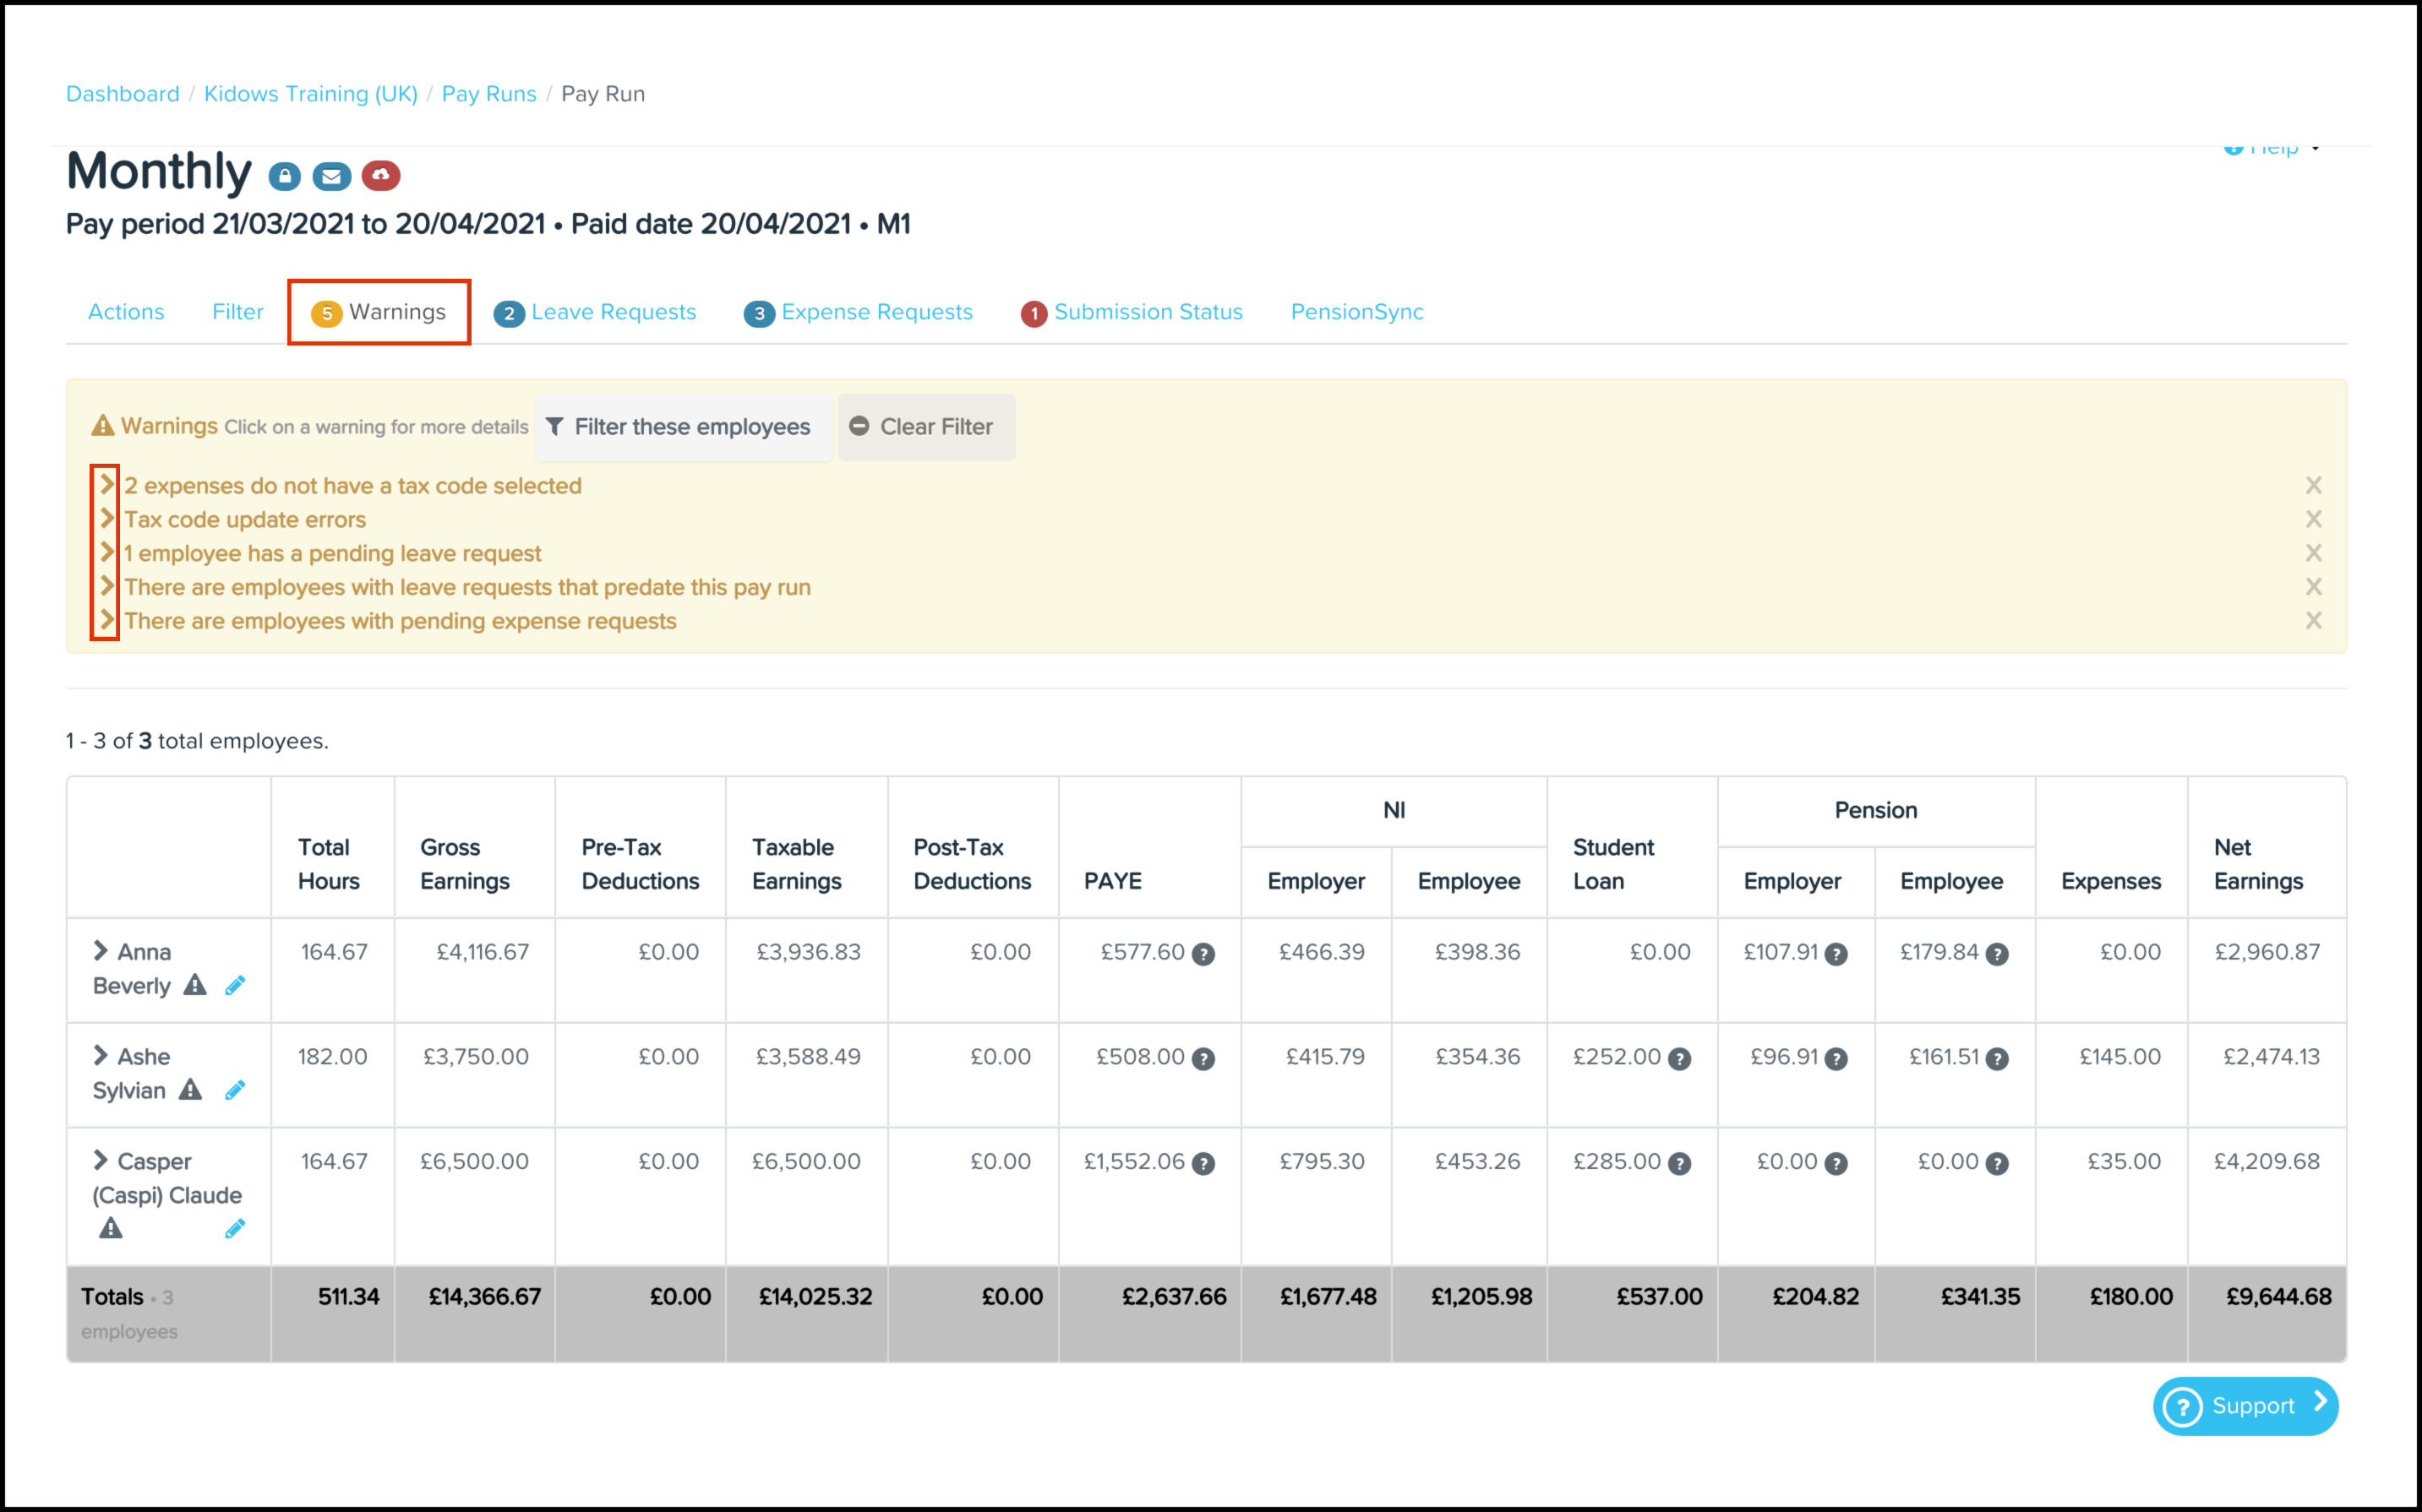Image resolution: width=2422 pixels, height=1512 pixels.
Task: Click the red cloud upload icon
Action: pyautogui.click(x=380, y=176)
